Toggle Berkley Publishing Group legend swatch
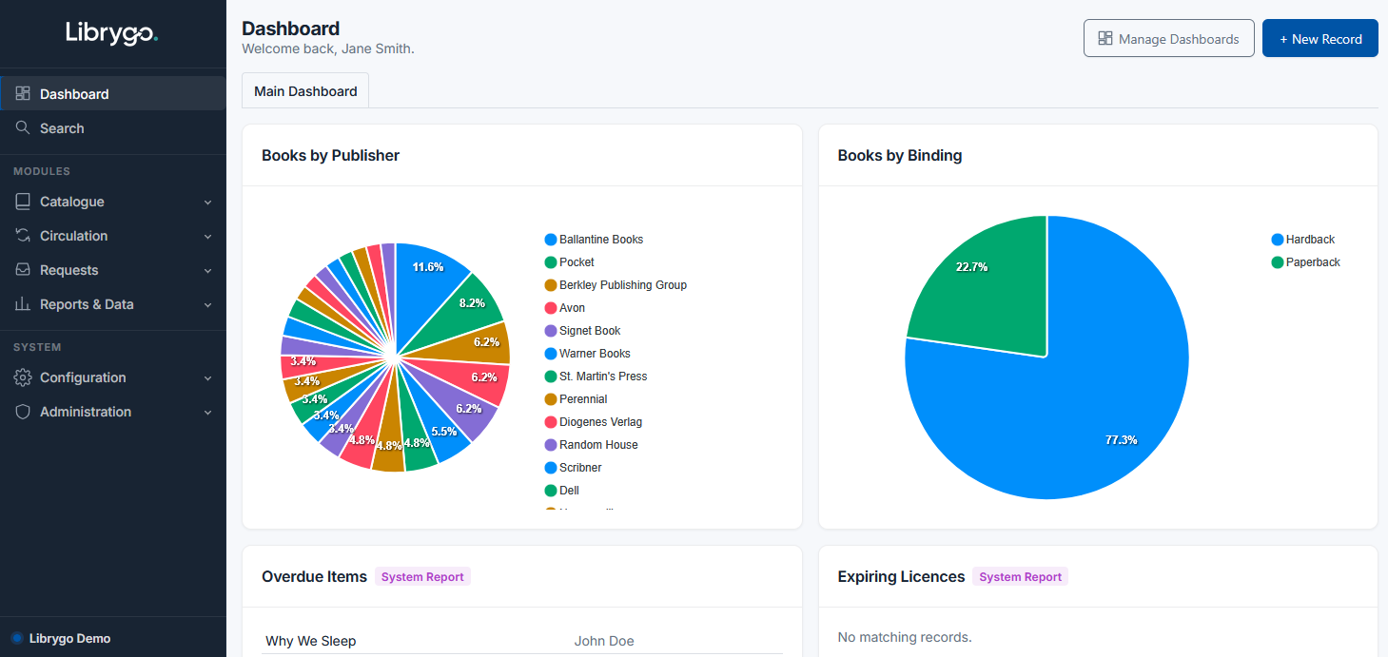The height and width of the screenshot is (657, 1388). (550, 285)
